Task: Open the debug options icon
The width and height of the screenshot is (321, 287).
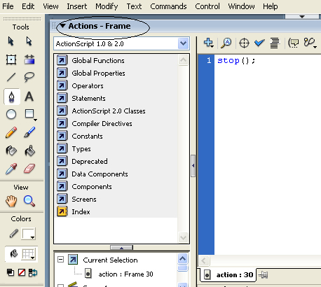Action: pyautogui.click(x=310, y=43)
